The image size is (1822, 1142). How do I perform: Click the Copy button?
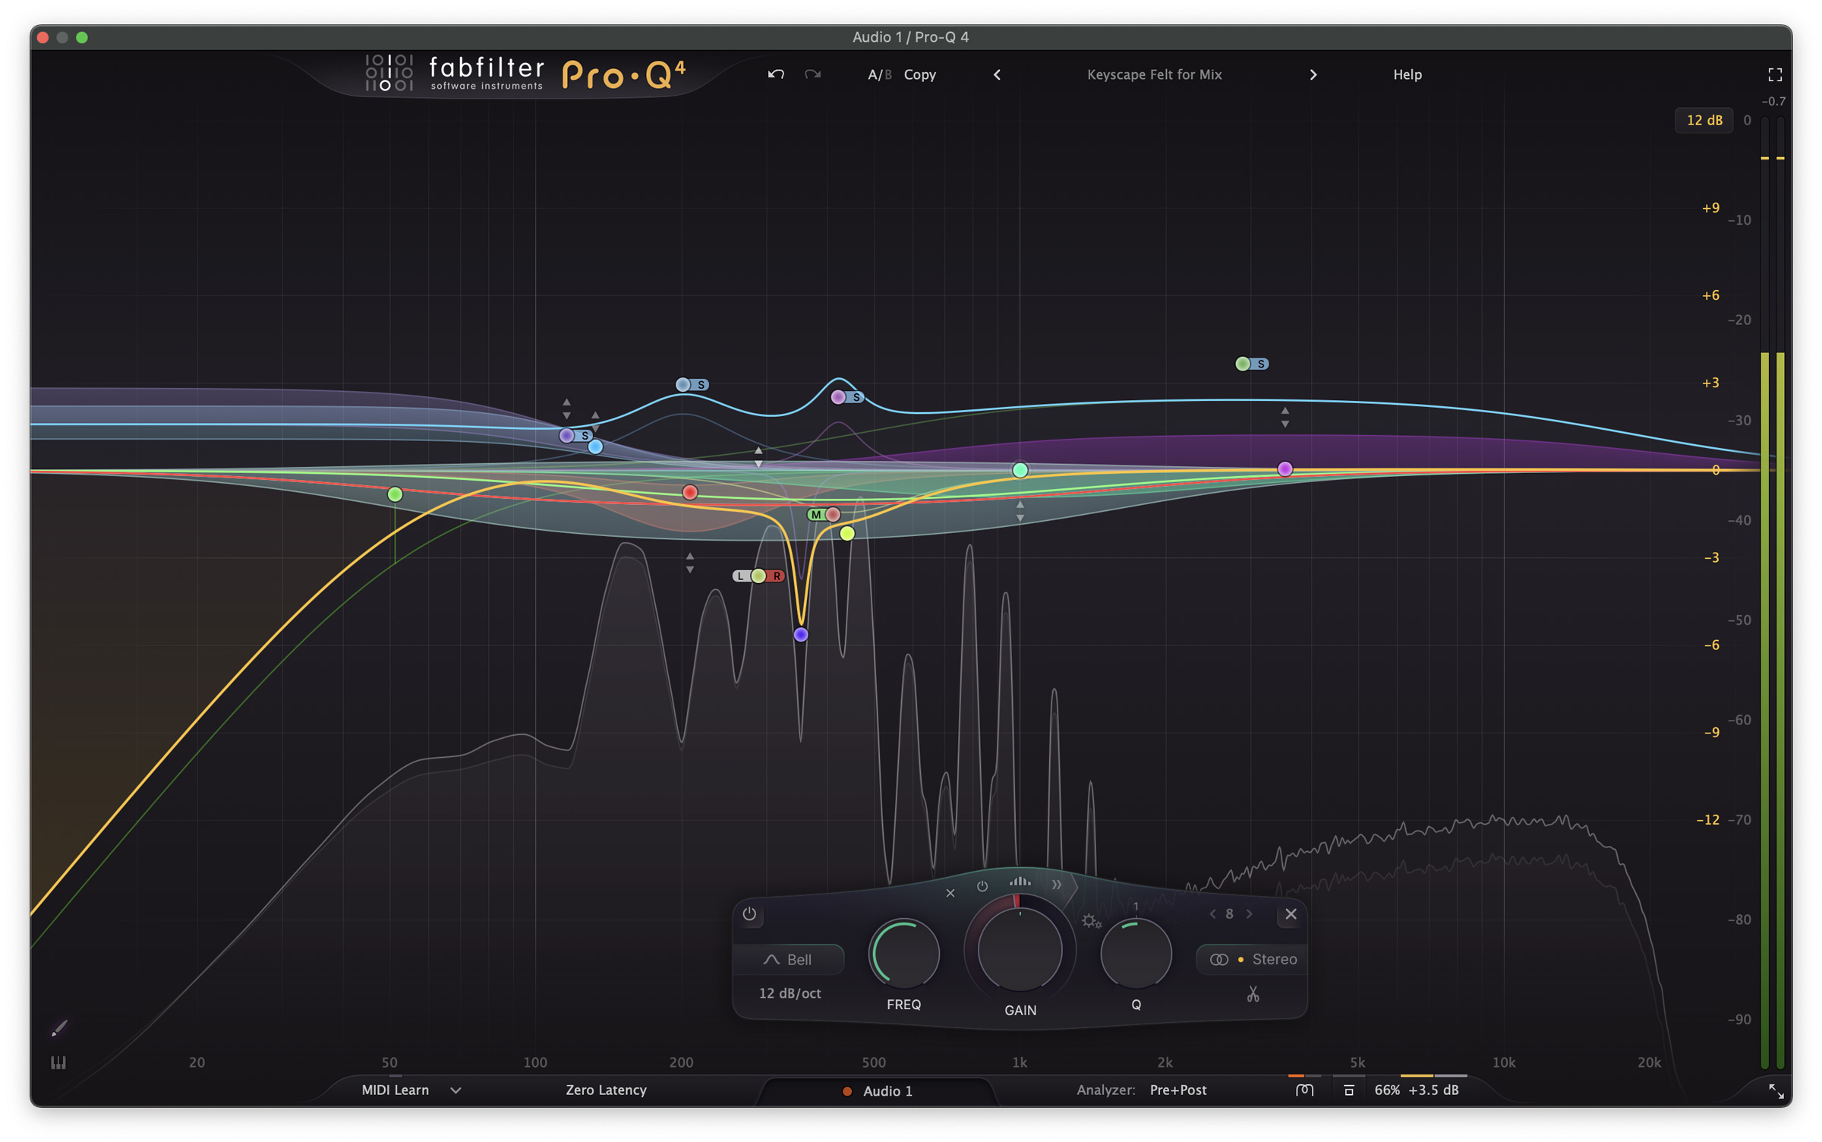click(919, 74)
